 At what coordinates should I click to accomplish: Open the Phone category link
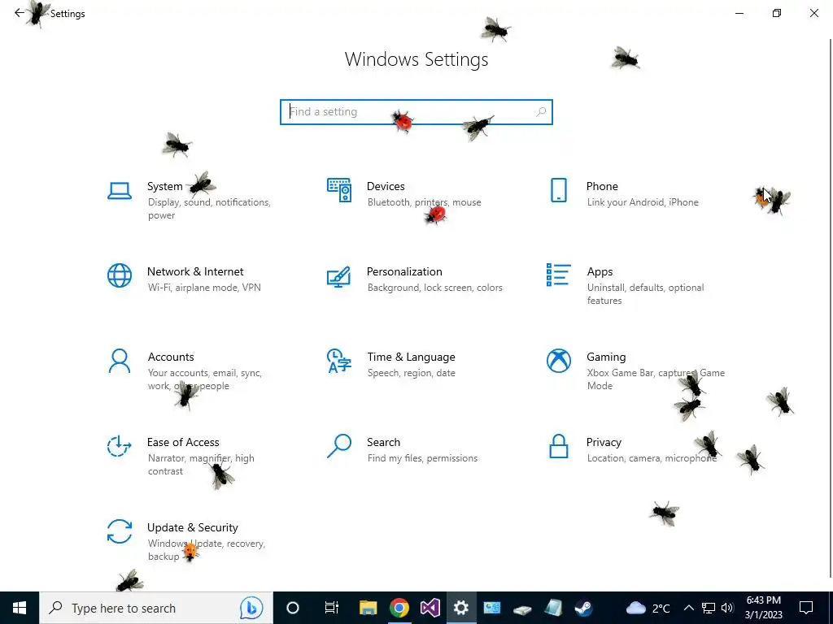[602, 186]
